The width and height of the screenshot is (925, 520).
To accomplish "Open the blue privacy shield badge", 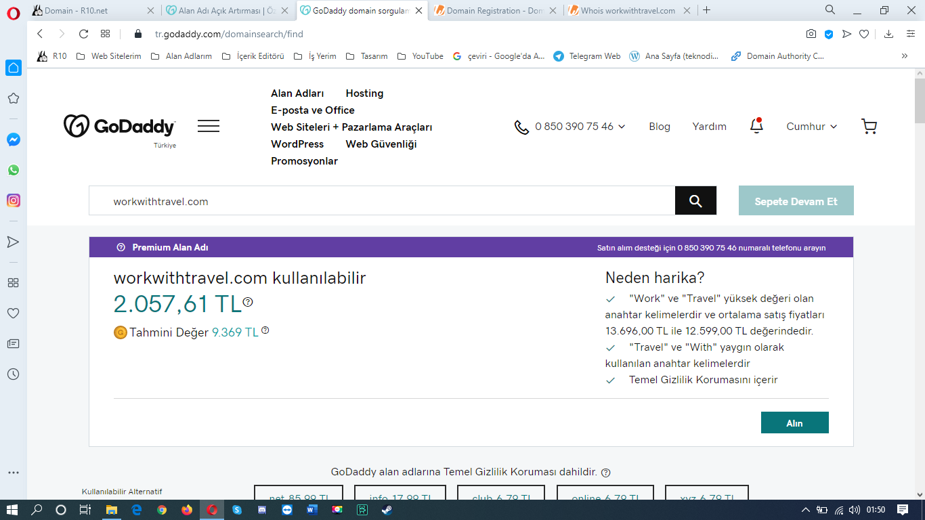I will [829, 34].
